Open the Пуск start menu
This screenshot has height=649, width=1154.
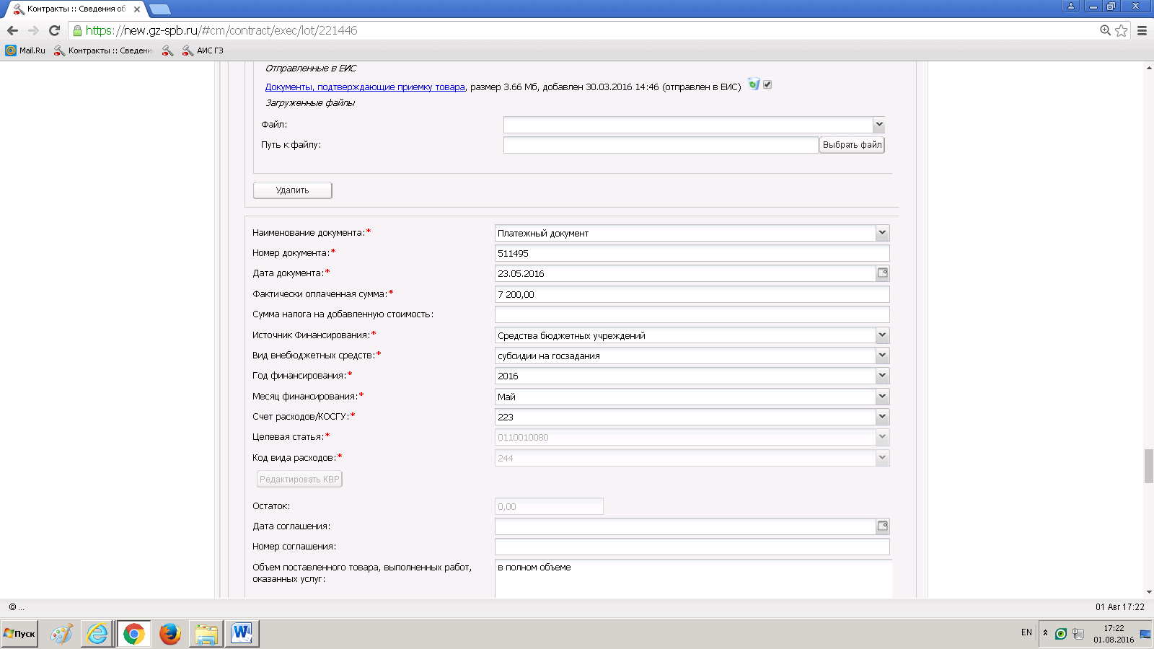tap(19, 634)
